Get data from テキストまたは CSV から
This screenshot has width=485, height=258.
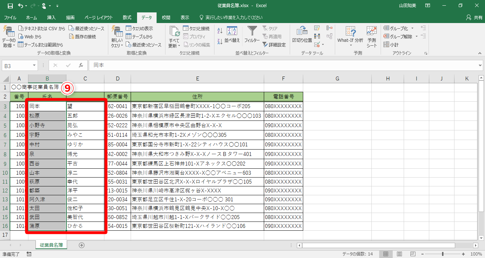pyautogui.click(x=42, y=28)
